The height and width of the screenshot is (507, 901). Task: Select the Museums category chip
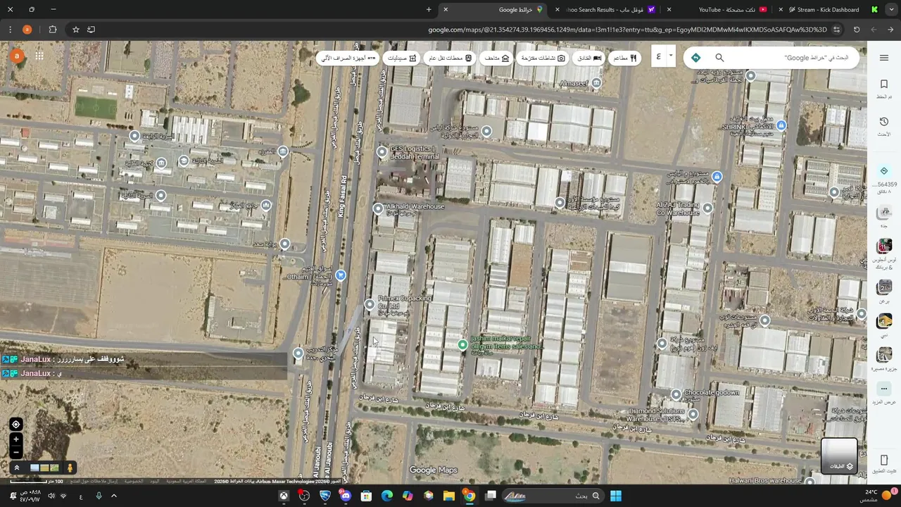click(x=496, y=58)
